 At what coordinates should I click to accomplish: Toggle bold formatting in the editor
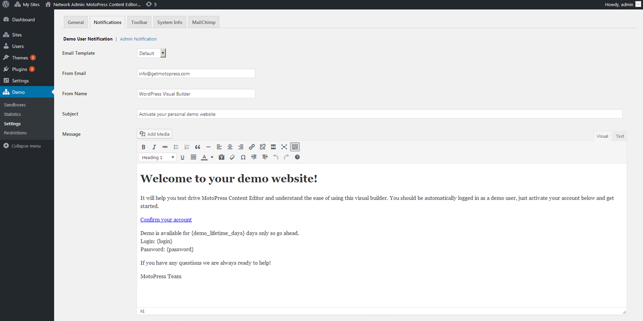[143, 147]
